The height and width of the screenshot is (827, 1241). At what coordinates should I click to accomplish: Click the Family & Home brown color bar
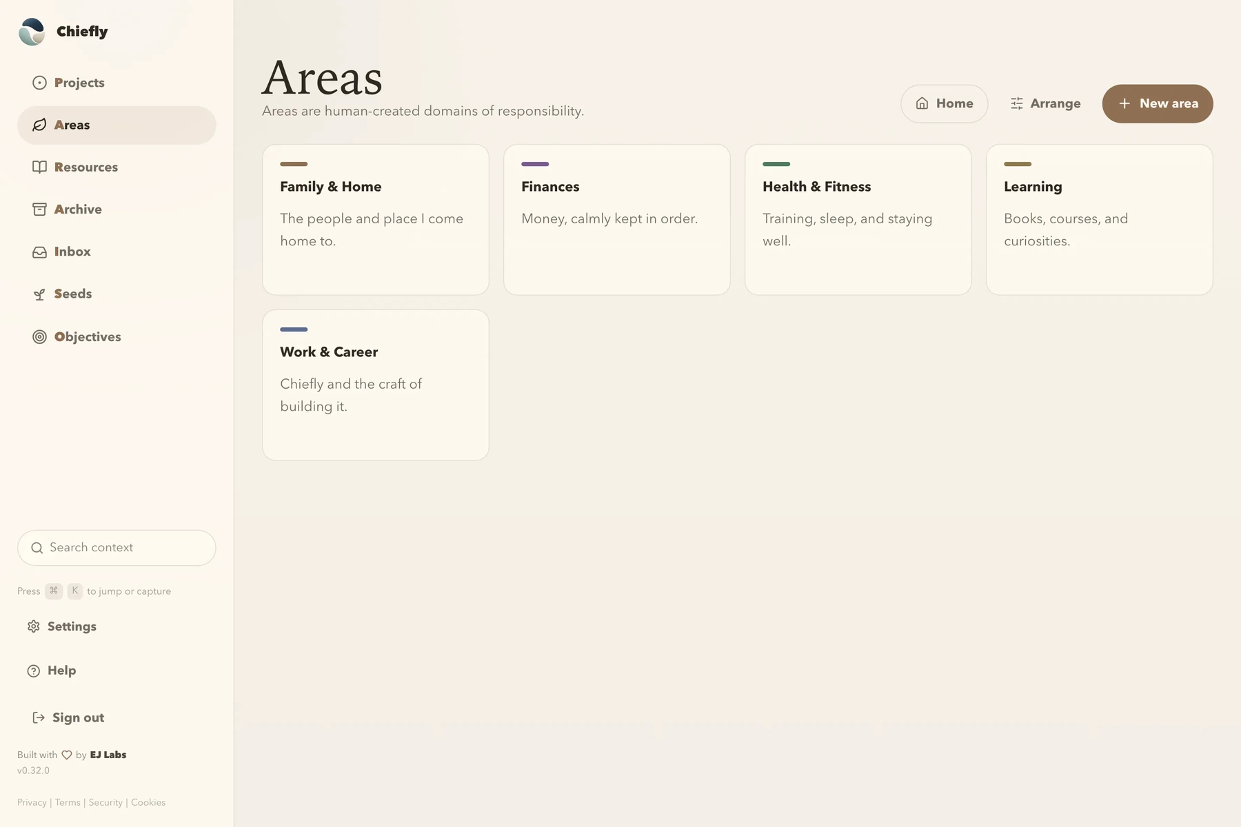click(294, 164)
